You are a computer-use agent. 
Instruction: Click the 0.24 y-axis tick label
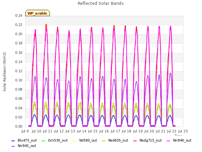pyautogui.click(x=19, y=16)
